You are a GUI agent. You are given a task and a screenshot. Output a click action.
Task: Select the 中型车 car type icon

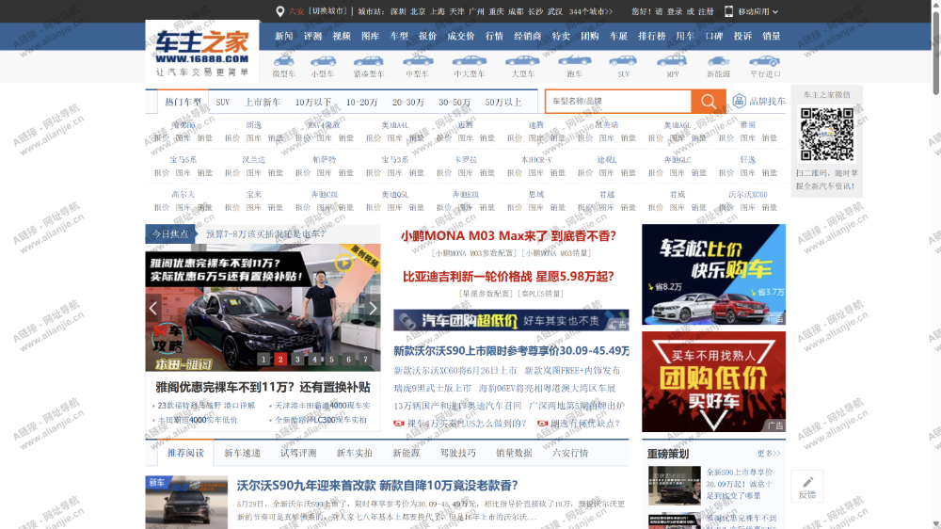[418, 60]
